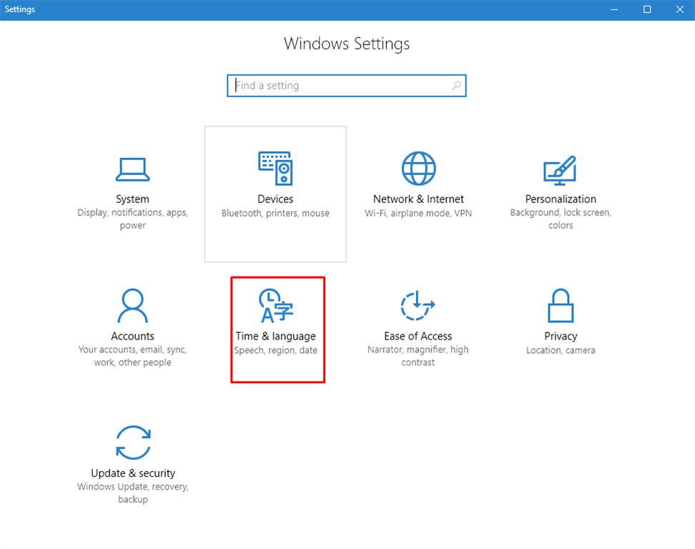Click 'Location, camera' description
This screenshot has height=549, width=695.
561,350
